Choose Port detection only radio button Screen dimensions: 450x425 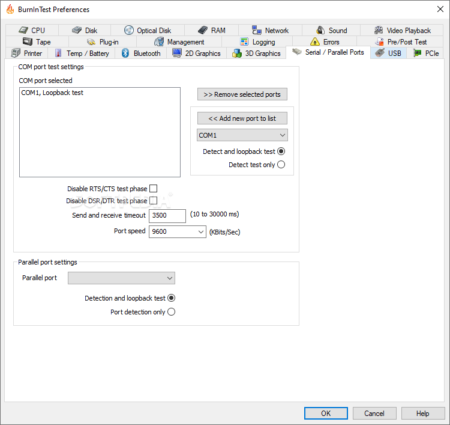172,312
